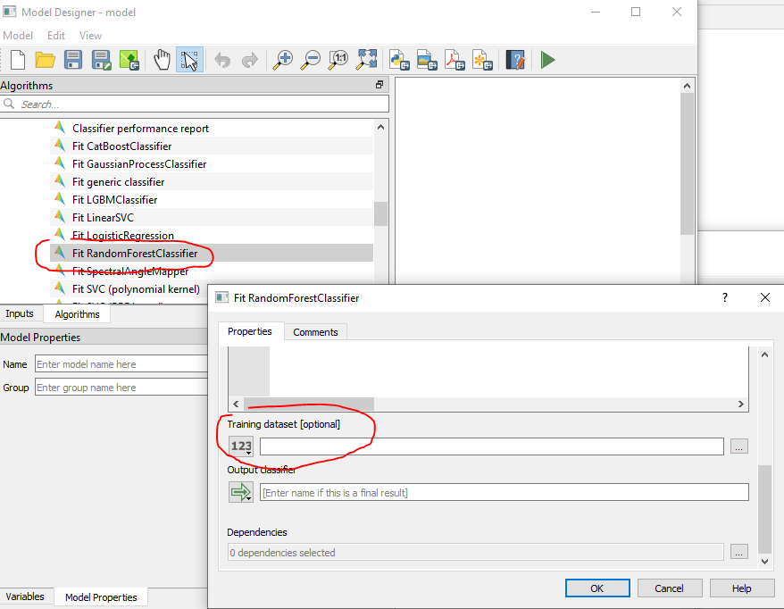
Task: Confirm the dialog with OK
Action: point(596,588)
